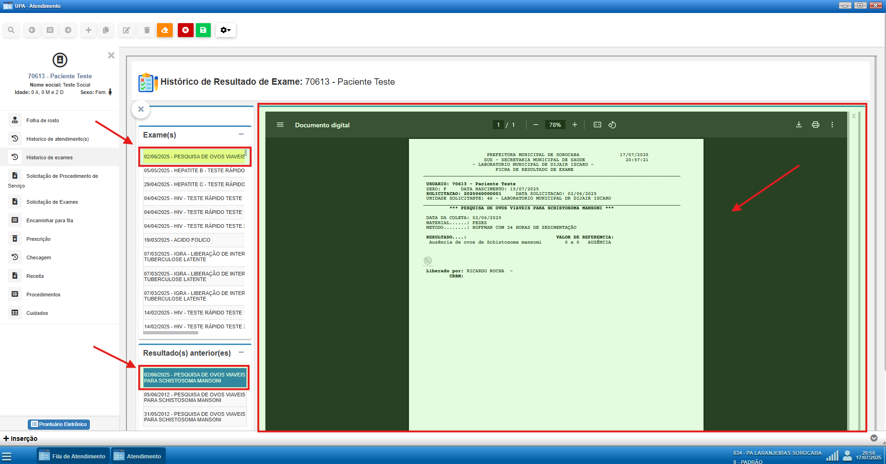Screen dimensions: 886x464
Task: Open Solicitação de Exames menu item
Action: pos(52,202)
